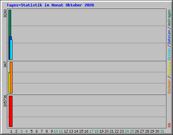This screenshot has height=135, width=173.
Task: Click day label 29 on the x-axis
Action: [x=152, y=131]
